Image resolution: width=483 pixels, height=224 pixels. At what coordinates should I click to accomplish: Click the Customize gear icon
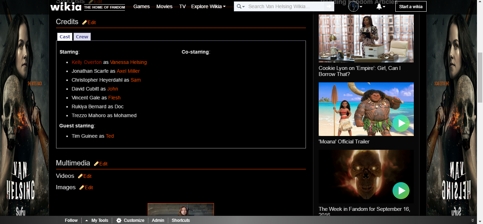click(x=119, y=220)
